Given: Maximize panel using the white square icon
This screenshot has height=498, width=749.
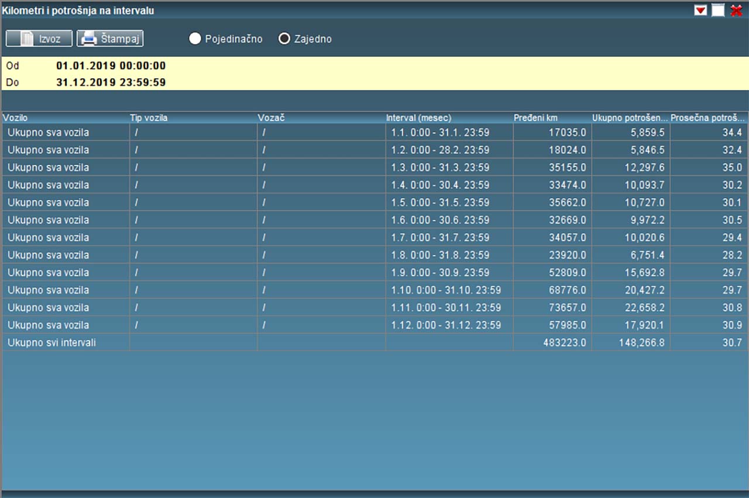Looking at the screenshot, I should pyautogui.click(x=718, y=11).
